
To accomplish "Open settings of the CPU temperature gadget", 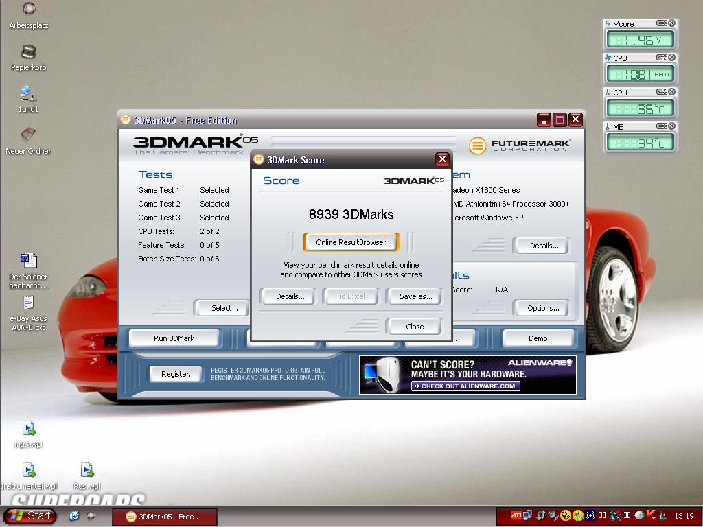I will tap(661, 92).
